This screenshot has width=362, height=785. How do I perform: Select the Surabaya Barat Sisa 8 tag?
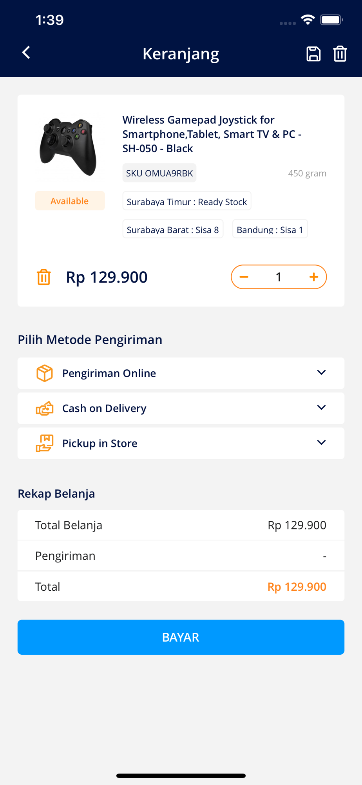click(x=173, y=229)
